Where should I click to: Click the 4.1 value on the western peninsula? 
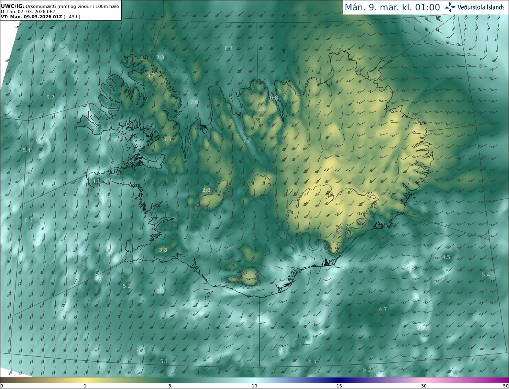(x=96, y=181)
